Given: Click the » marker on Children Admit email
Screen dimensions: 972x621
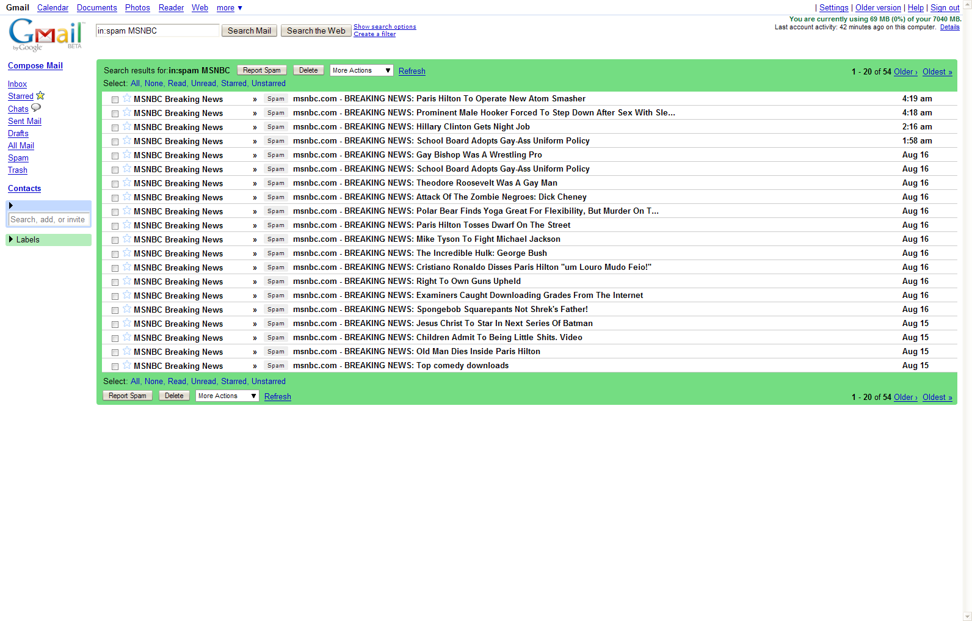Looking at the screenshot, I should (255, 338).
